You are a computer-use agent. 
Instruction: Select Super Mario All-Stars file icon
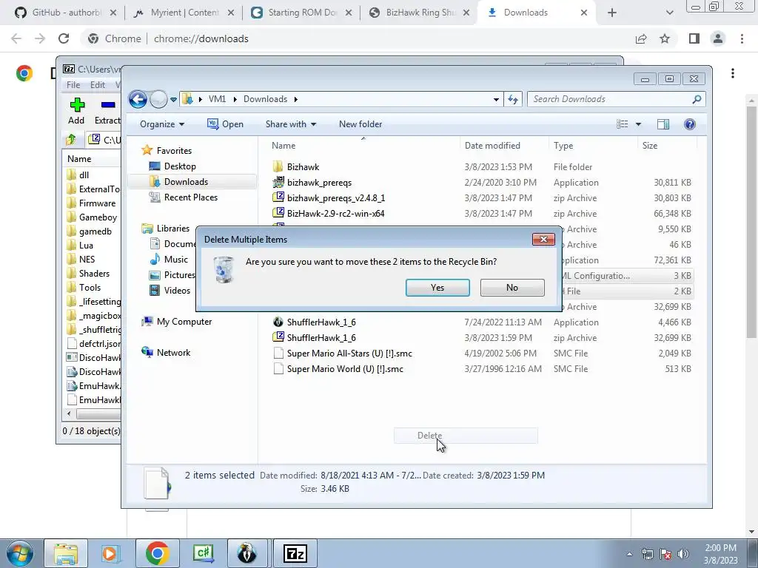point(278,353)
